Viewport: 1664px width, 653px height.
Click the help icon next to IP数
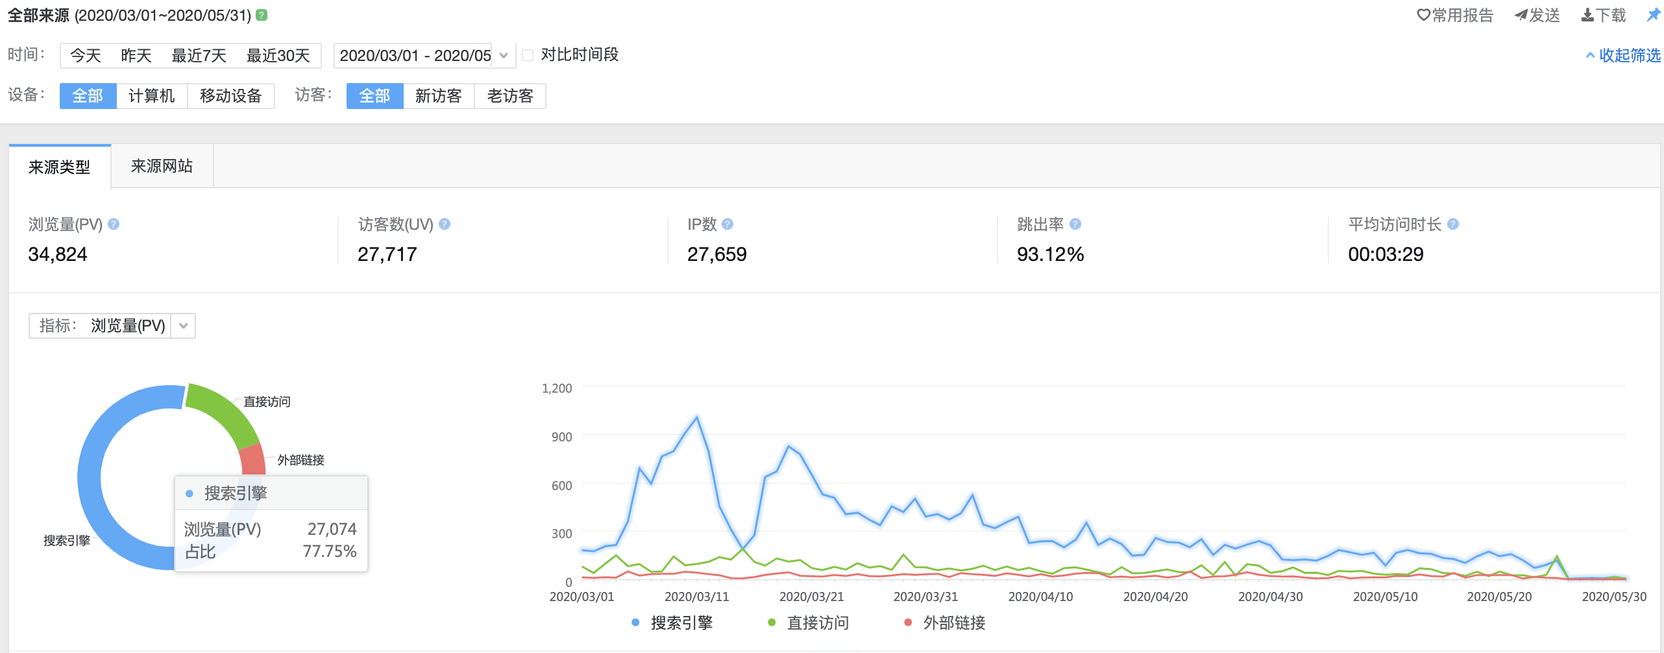728,224
